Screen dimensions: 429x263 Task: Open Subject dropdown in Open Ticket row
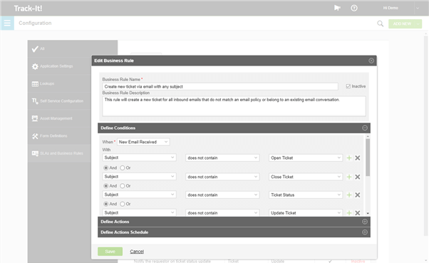point(139,158)
